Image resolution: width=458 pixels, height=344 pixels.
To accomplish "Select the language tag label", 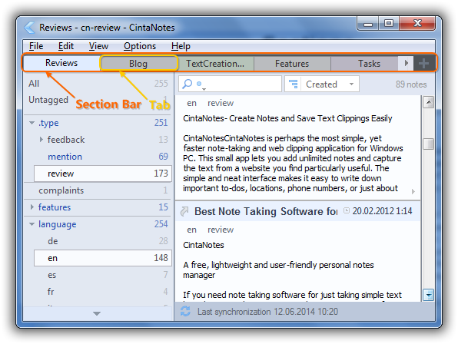I will 57,224.
